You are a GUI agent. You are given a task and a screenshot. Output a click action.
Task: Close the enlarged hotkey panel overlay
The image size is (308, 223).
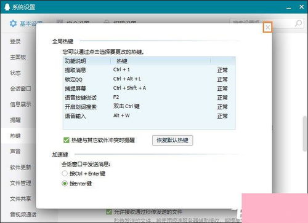[267, 27]
